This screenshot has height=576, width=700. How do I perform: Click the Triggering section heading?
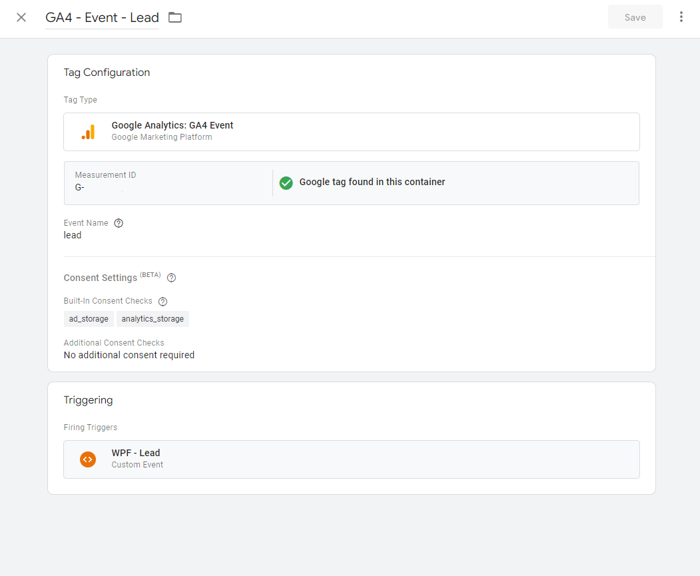pyautogui.click(x=88, y=400)
